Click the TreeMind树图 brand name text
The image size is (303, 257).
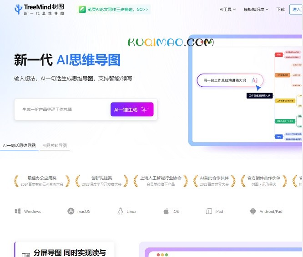tap(44, 7)
